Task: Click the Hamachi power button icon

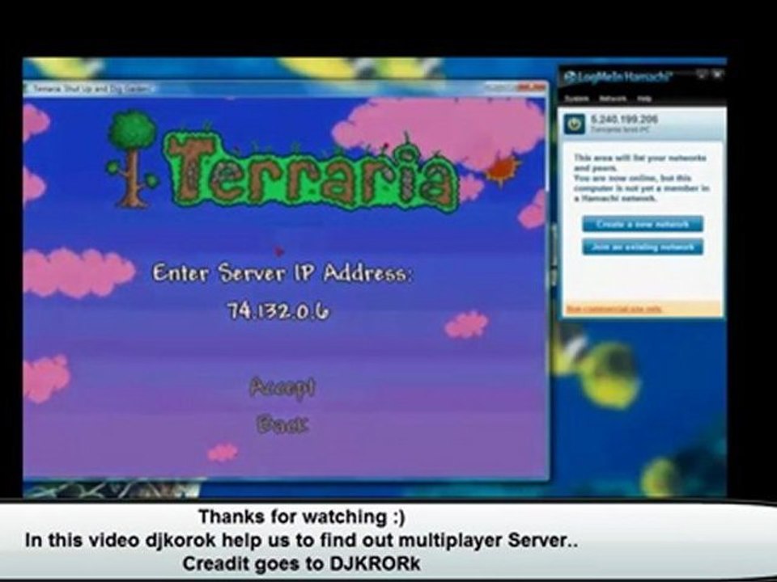Action: tap(575, 124)
